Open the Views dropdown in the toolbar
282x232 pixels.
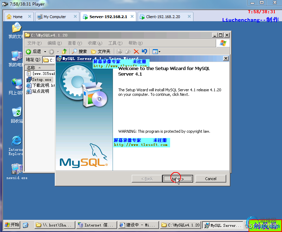click(156, 52)
